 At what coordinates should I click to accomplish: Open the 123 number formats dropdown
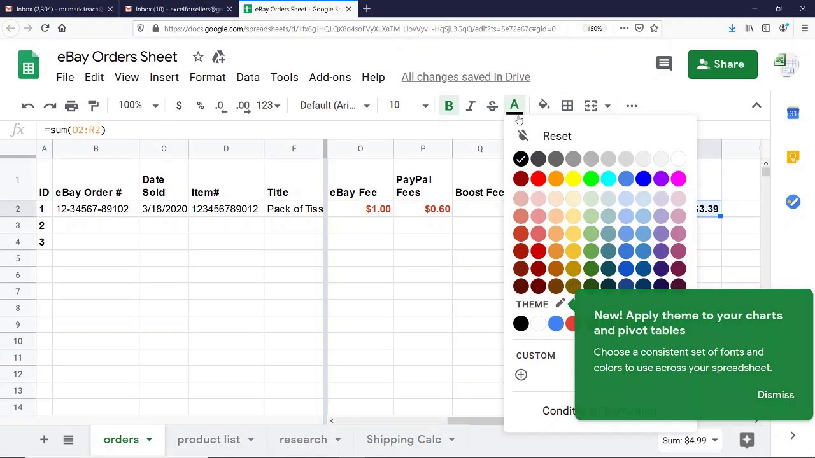(268, 106)
